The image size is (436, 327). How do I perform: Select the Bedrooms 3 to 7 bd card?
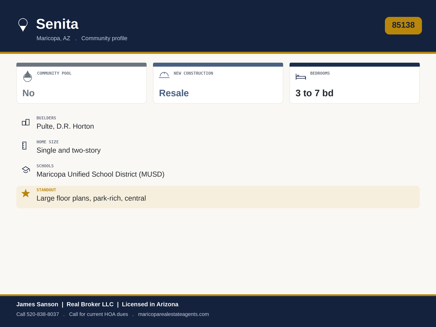tap(355, 83)
